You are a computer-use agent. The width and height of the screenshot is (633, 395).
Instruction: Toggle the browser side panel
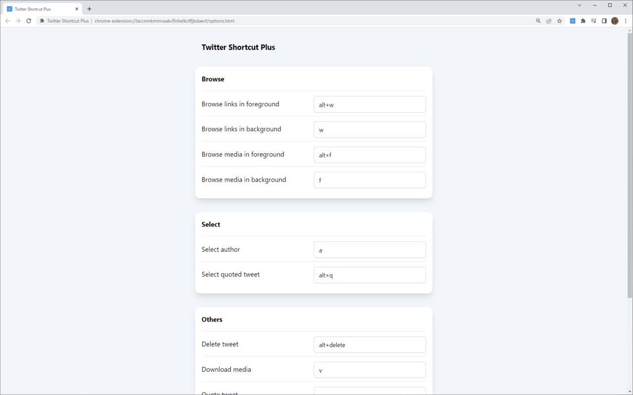(604, 21)
